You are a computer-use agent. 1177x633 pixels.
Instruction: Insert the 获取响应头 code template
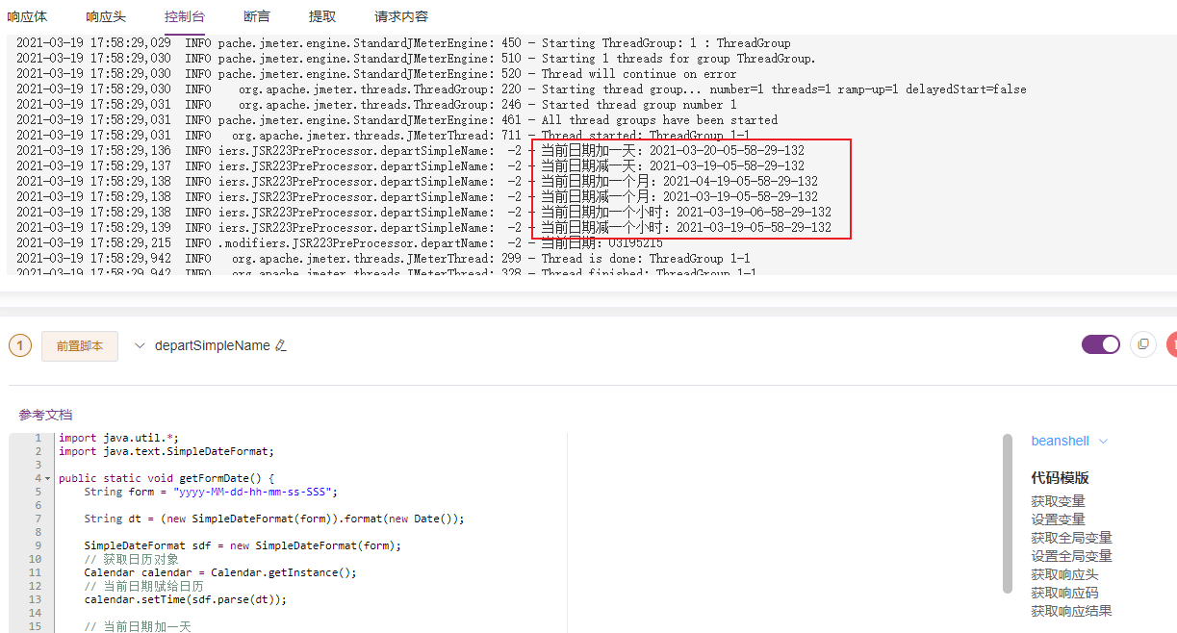(1064, 574)
